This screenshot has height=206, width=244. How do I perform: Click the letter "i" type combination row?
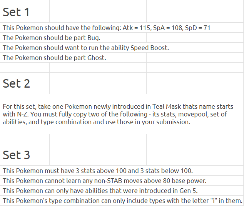[x=122, y=200]
